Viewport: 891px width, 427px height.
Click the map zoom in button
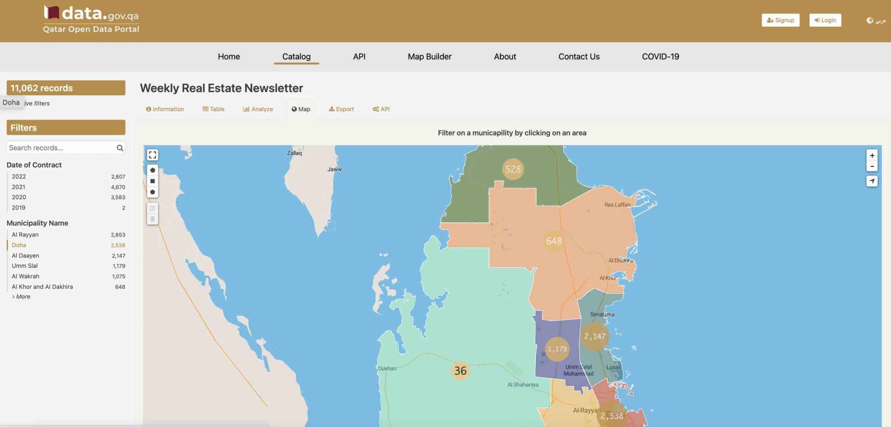point(872,155)
